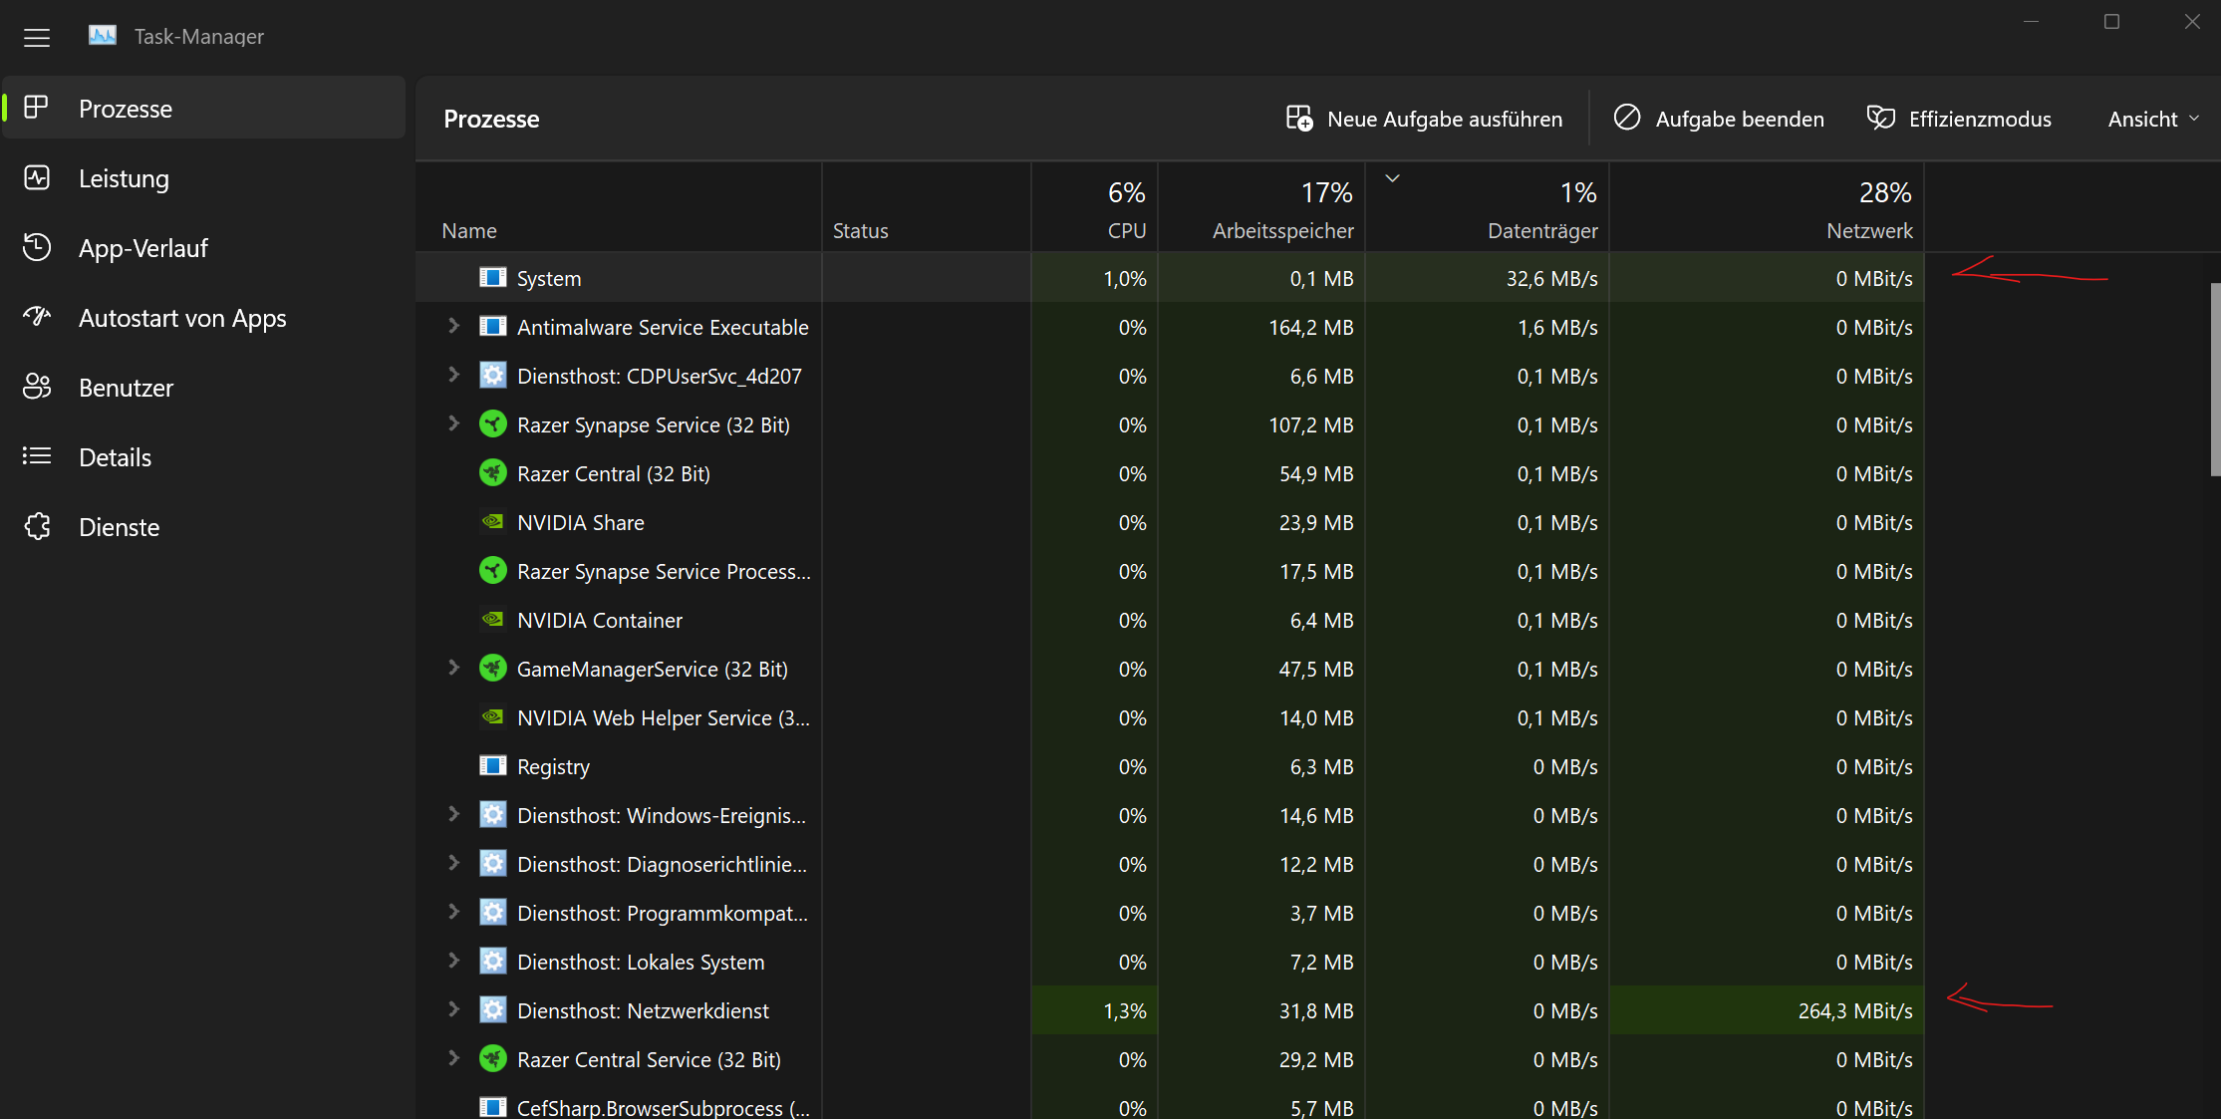Expand Diensthost: Netzwerkdienst group
Viewport: 2221px width, 1119px height.
[x=453, y=1010]
